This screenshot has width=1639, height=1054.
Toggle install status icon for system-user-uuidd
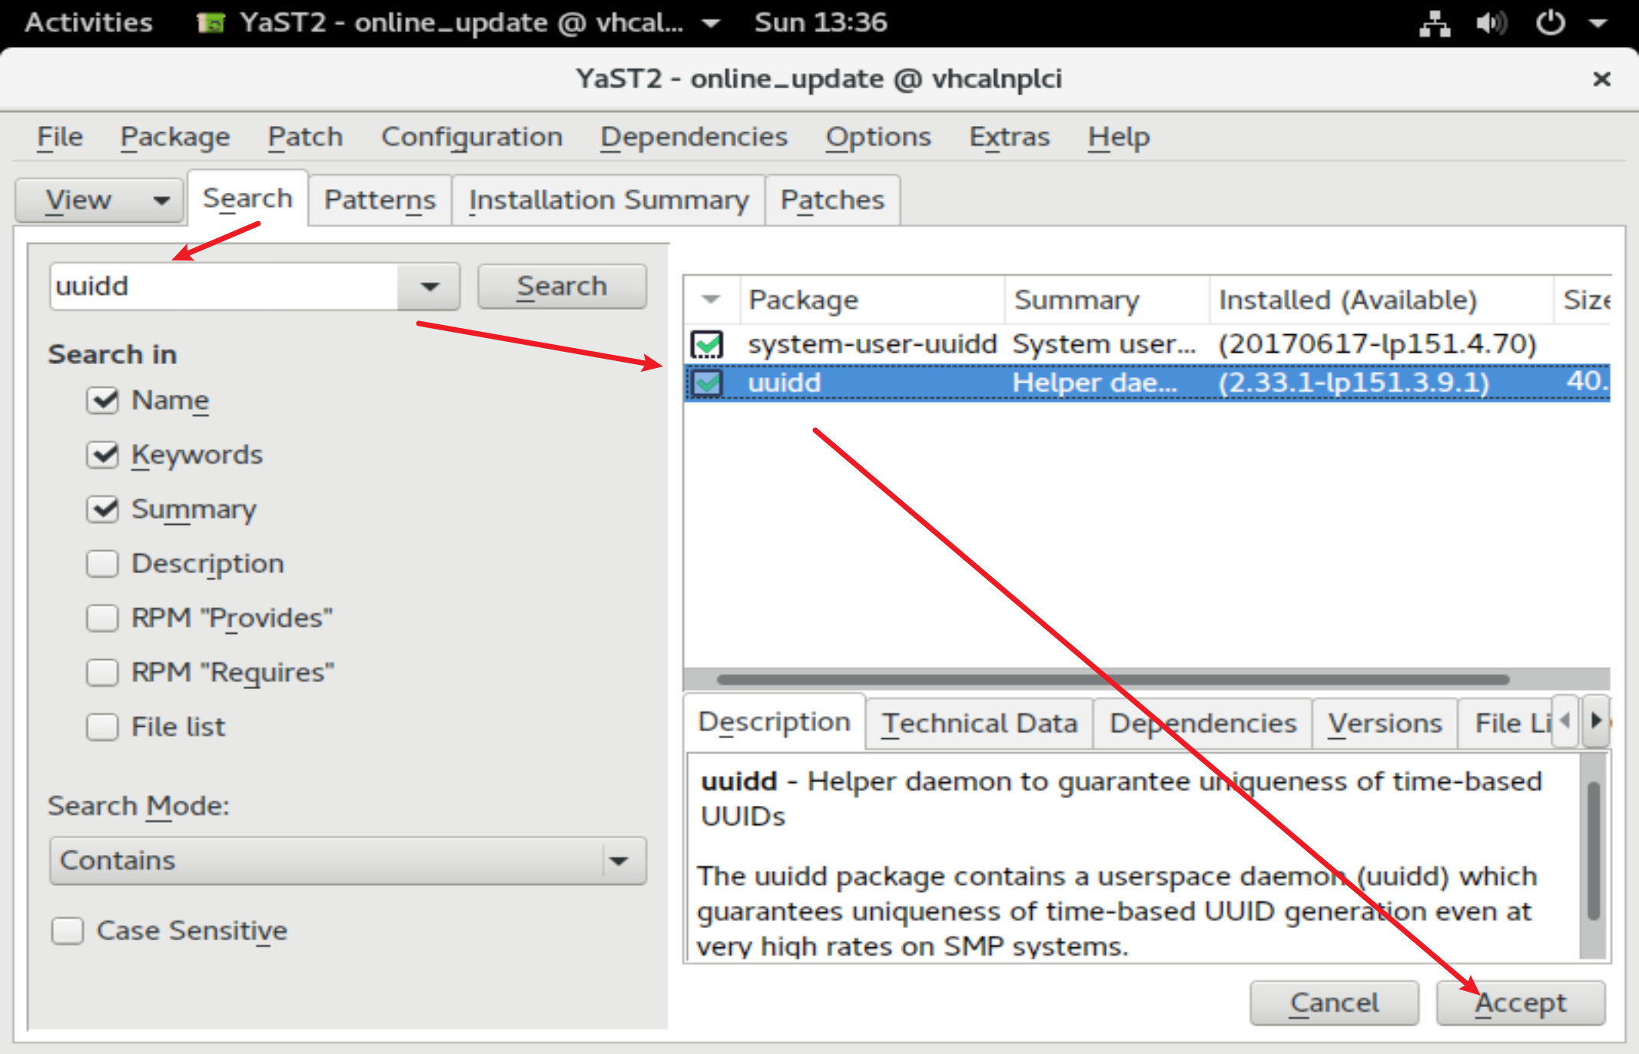coord(707,344)
